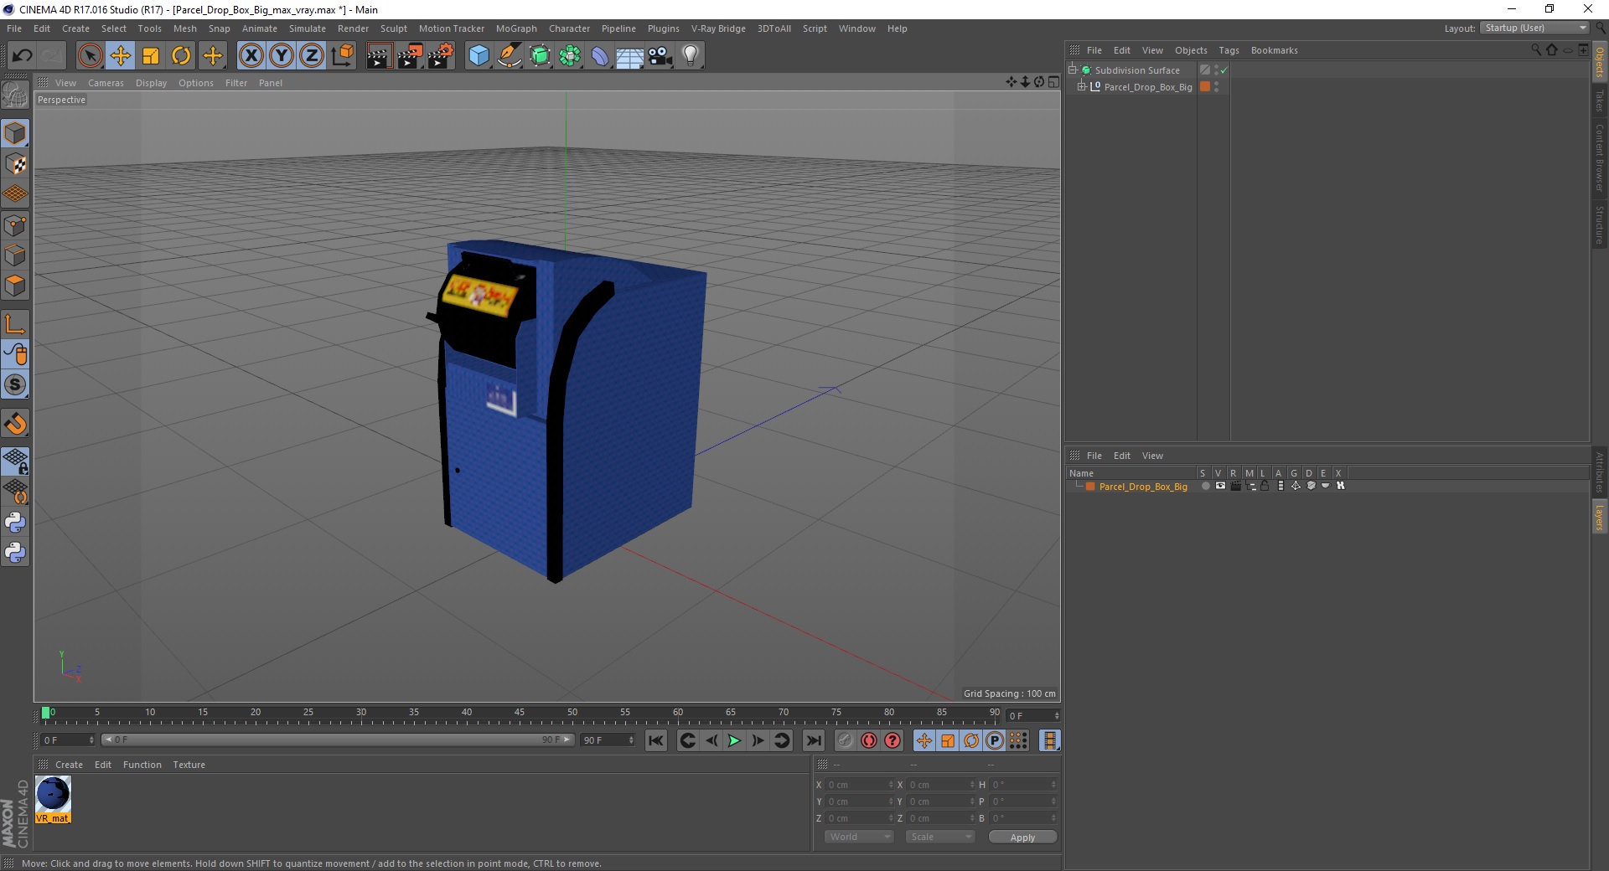
Task: Click the viewport maximize toggle icon
Action: tap(1053, 82)
